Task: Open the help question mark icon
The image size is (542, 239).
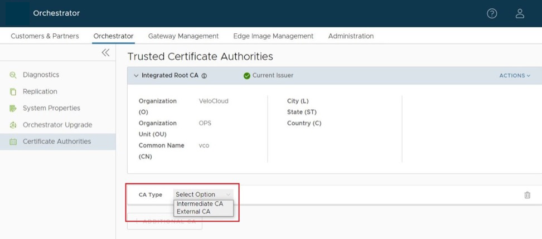Action: click(492, 13)
